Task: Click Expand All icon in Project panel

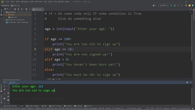Action: point(18,9)
